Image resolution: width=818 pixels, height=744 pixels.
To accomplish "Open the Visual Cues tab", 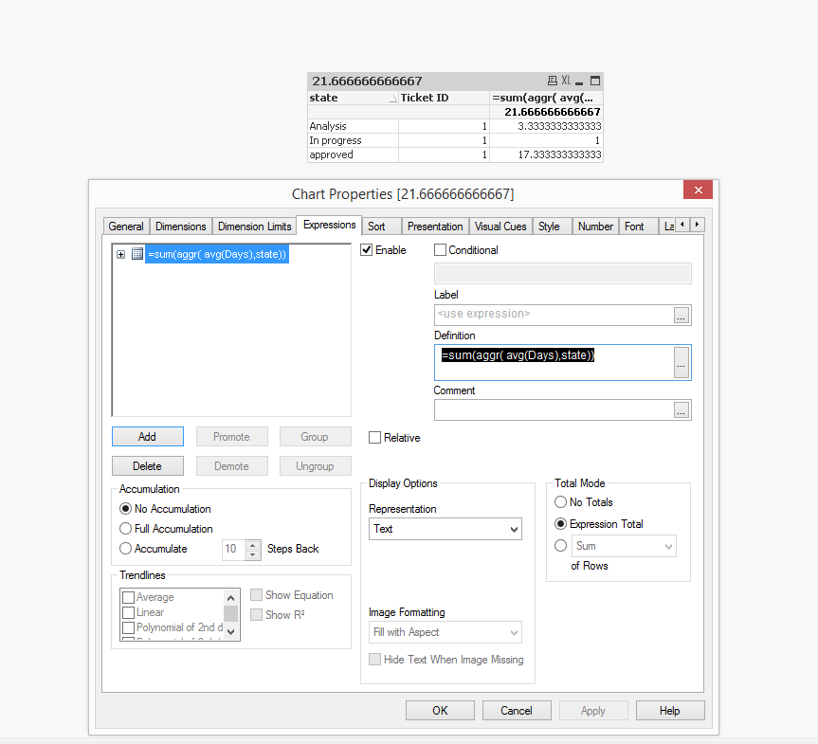I will click(x=500, y=227).
